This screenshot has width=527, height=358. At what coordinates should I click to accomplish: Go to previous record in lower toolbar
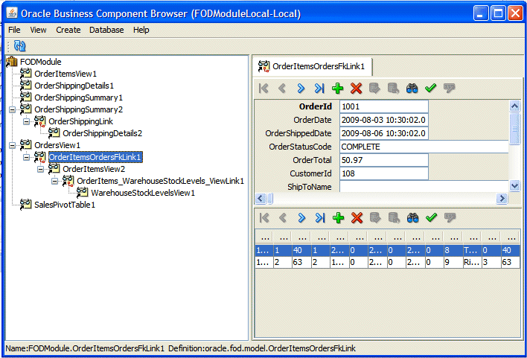[283, 218]
